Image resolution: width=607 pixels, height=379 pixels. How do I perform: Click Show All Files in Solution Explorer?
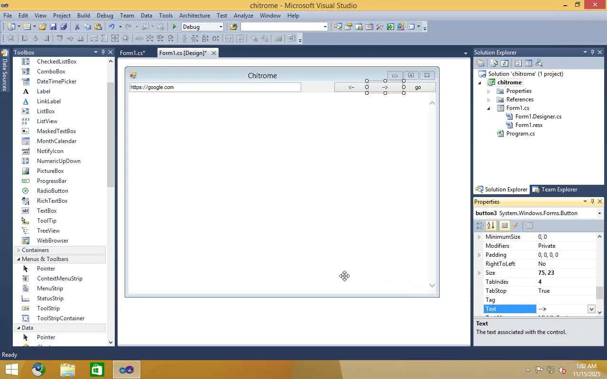tap(495, 63)
